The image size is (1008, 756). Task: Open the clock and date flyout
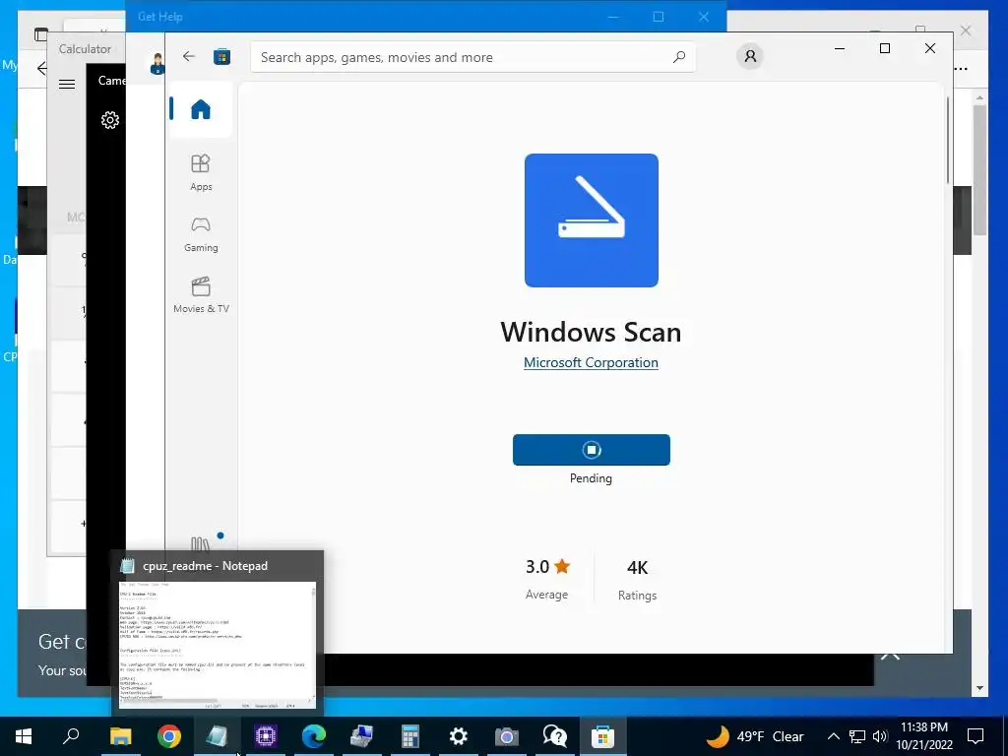(x=924, y=736)
